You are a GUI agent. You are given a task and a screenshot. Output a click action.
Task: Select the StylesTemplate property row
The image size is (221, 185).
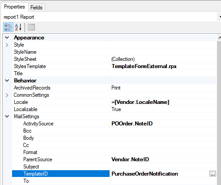click(114, 66)
